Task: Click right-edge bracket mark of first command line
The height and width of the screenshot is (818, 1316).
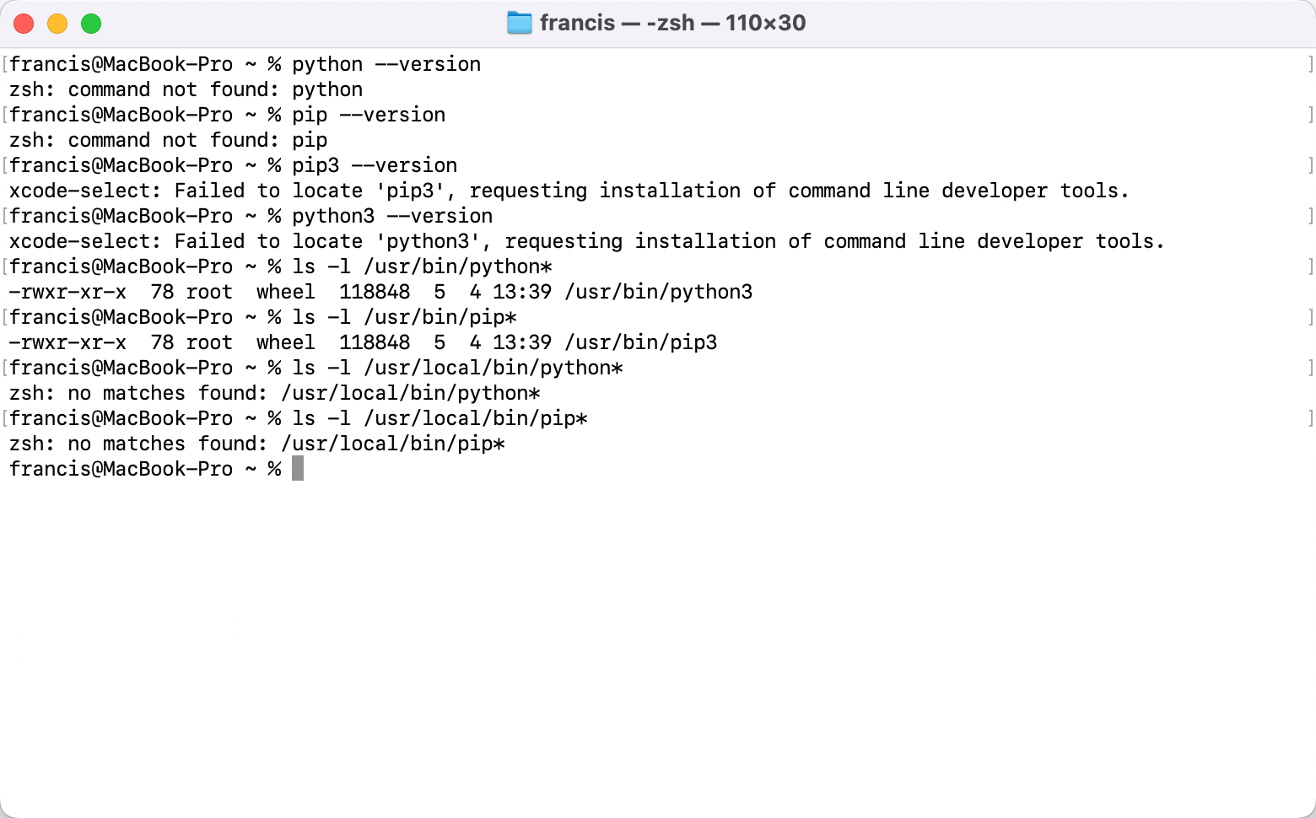Action: pyautogui.click(x=1310, y=64)
